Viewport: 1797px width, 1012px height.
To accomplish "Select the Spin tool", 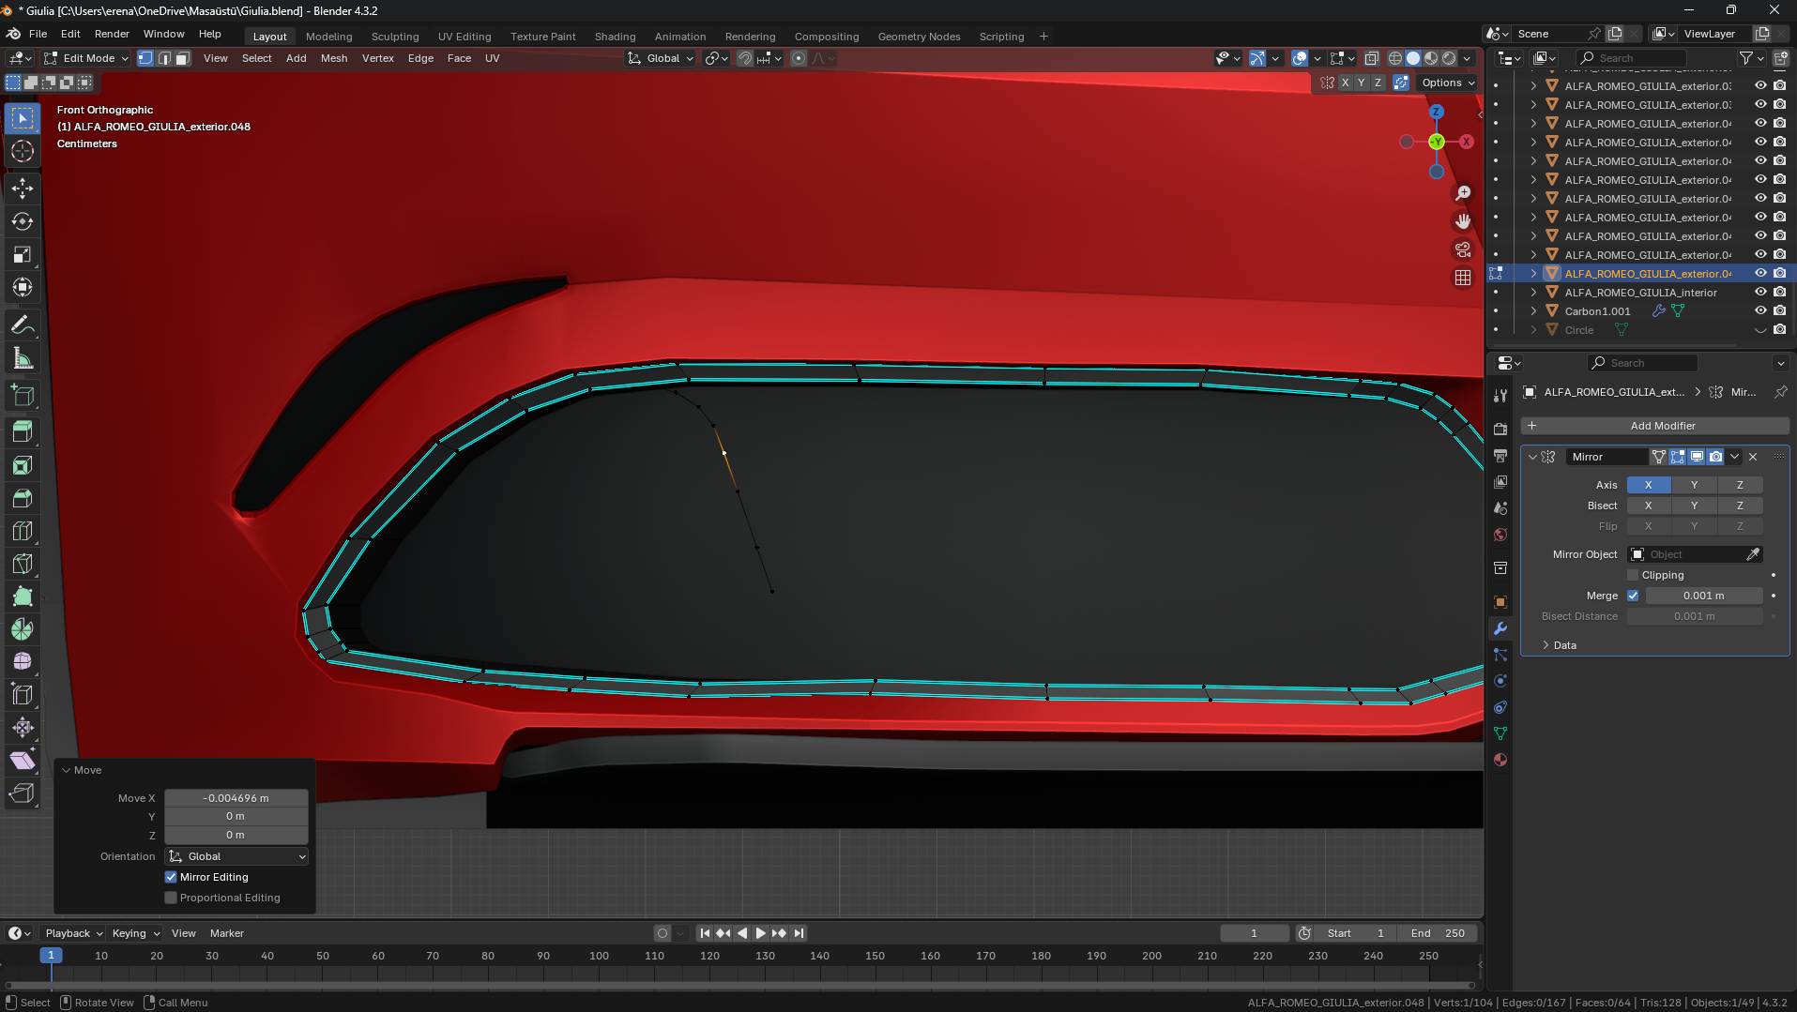I will (23, 629).
